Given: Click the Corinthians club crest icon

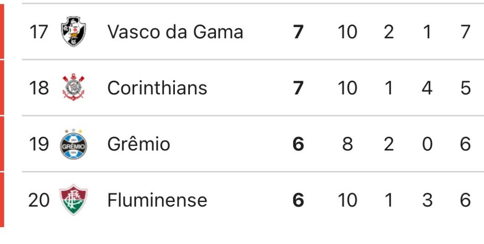Looking at the screenshot, I should tap(73, 87).
